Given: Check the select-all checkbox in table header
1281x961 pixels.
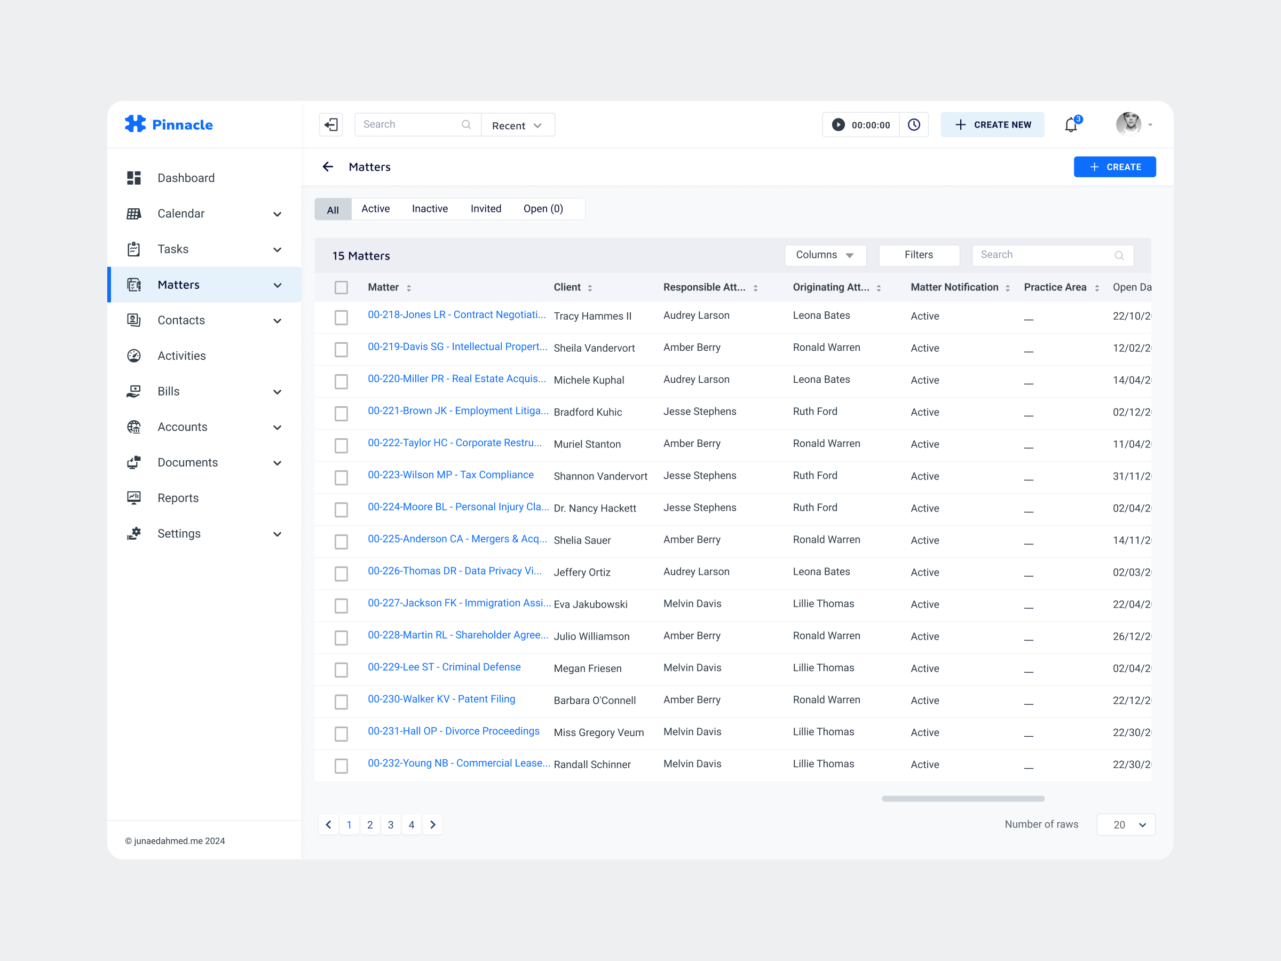Looking at the screenshot, I should coord(341,287).
